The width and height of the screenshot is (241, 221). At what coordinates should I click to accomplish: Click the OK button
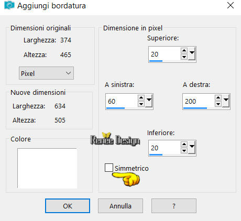pyautogui.click(x=68, y=206)
